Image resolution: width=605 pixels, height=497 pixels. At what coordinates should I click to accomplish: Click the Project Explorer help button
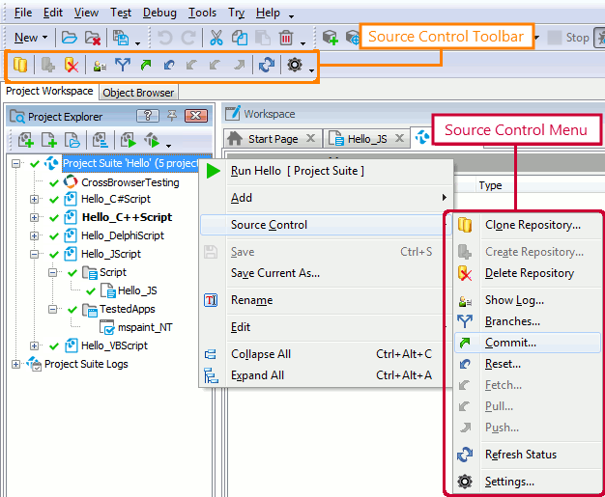tap(148, 116)
